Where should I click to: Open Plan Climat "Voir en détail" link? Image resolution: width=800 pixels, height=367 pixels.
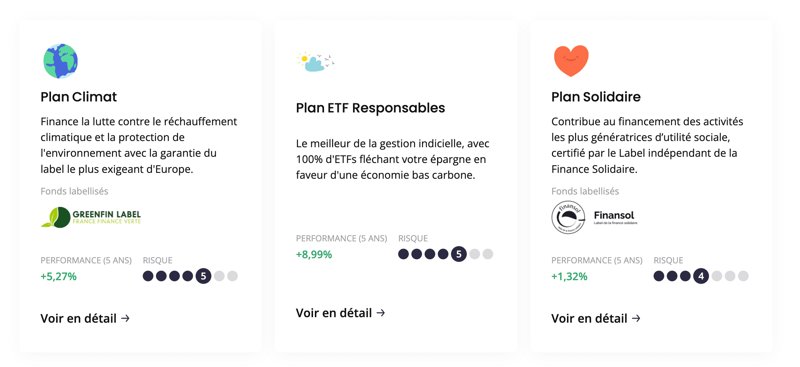coord(79,318)
